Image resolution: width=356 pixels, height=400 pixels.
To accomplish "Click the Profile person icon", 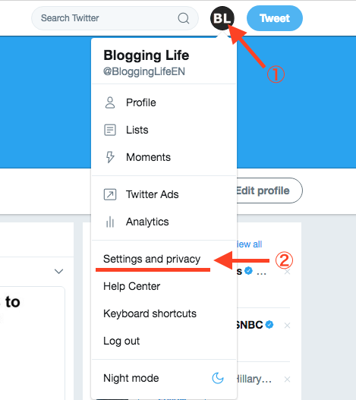I will 110,102.
